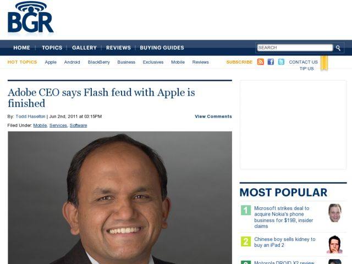Viewport: 352px width, 264px height.
Task: Open the BlackBerry hot topic
Action: tap(99, 62)
